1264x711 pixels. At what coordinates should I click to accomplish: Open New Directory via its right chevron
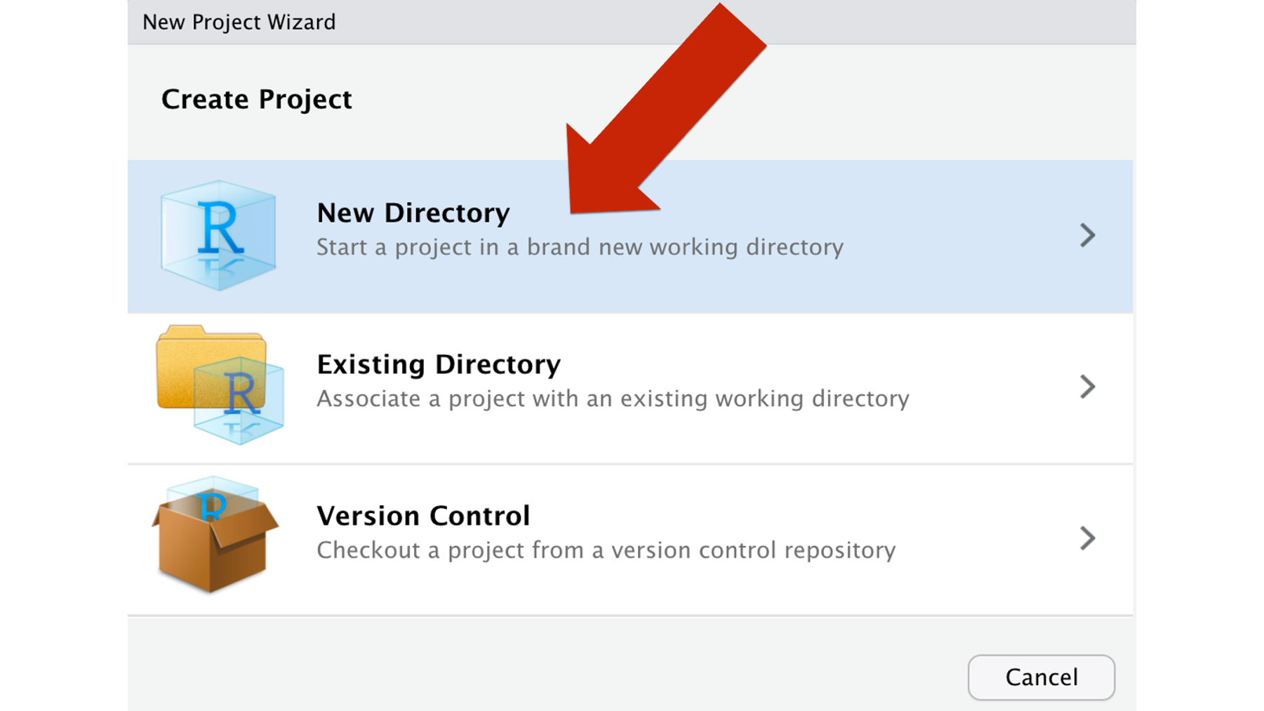[1087, 235]
